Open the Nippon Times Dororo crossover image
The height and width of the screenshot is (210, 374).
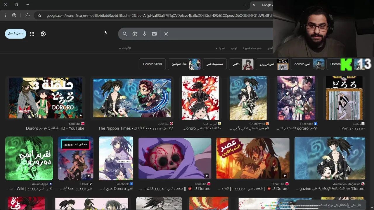pos(132,98)
